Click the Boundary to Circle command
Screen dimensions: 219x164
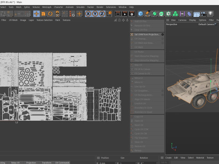(143, 108)
